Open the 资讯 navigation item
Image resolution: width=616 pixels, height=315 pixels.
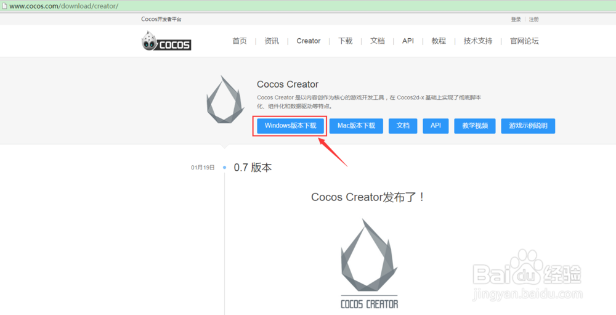(x=272, y=41)
